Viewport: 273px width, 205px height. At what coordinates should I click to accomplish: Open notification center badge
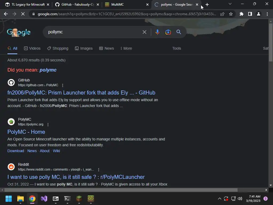265,199
